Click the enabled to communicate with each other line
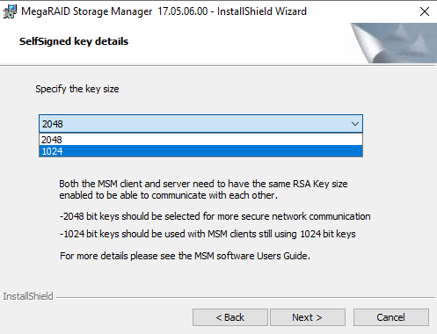 169,195
